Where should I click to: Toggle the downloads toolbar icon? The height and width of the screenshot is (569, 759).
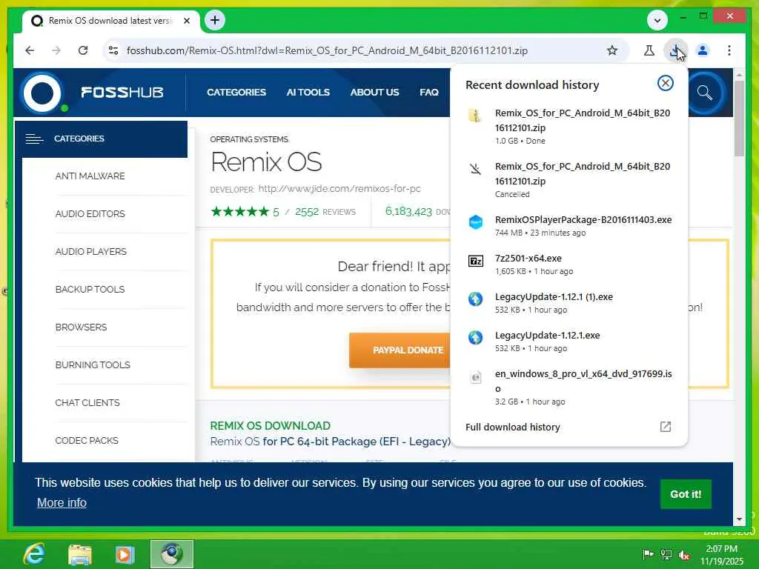(x=675, y=50)
